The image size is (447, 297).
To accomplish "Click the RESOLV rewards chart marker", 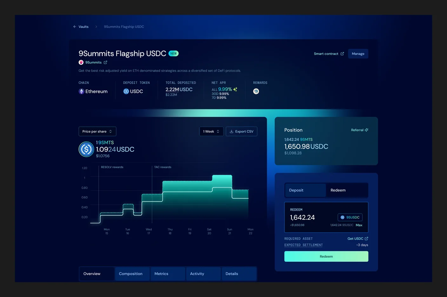I will click(112, 167).
